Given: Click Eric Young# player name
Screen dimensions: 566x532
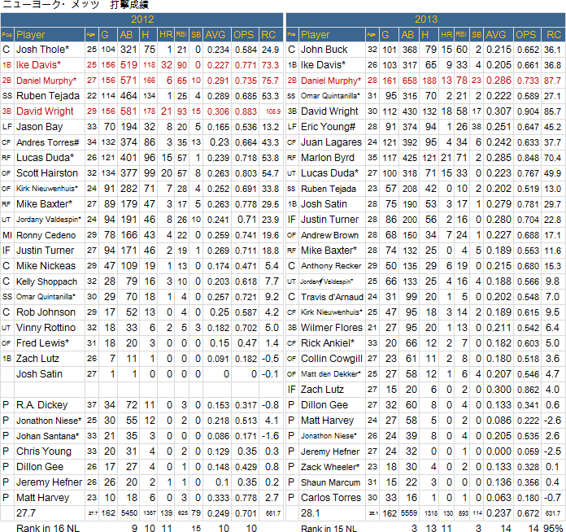Looking at the screenshot, I should (328, 127).
